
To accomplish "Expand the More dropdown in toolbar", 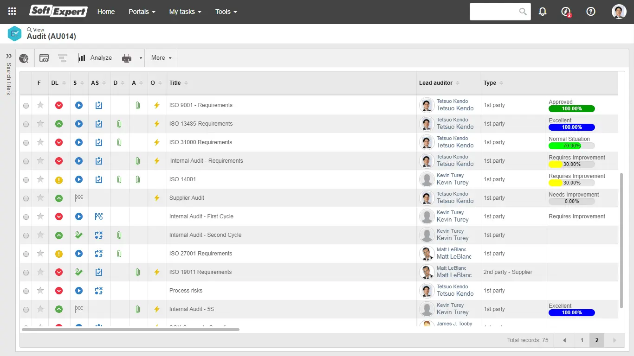I will click(x=161, y=58).
